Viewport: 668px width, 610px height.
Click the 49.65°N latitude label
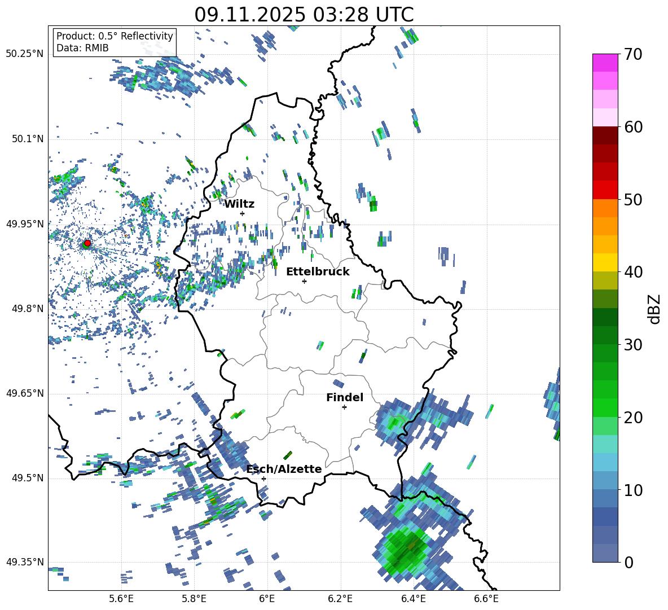[x=25, y=393]
